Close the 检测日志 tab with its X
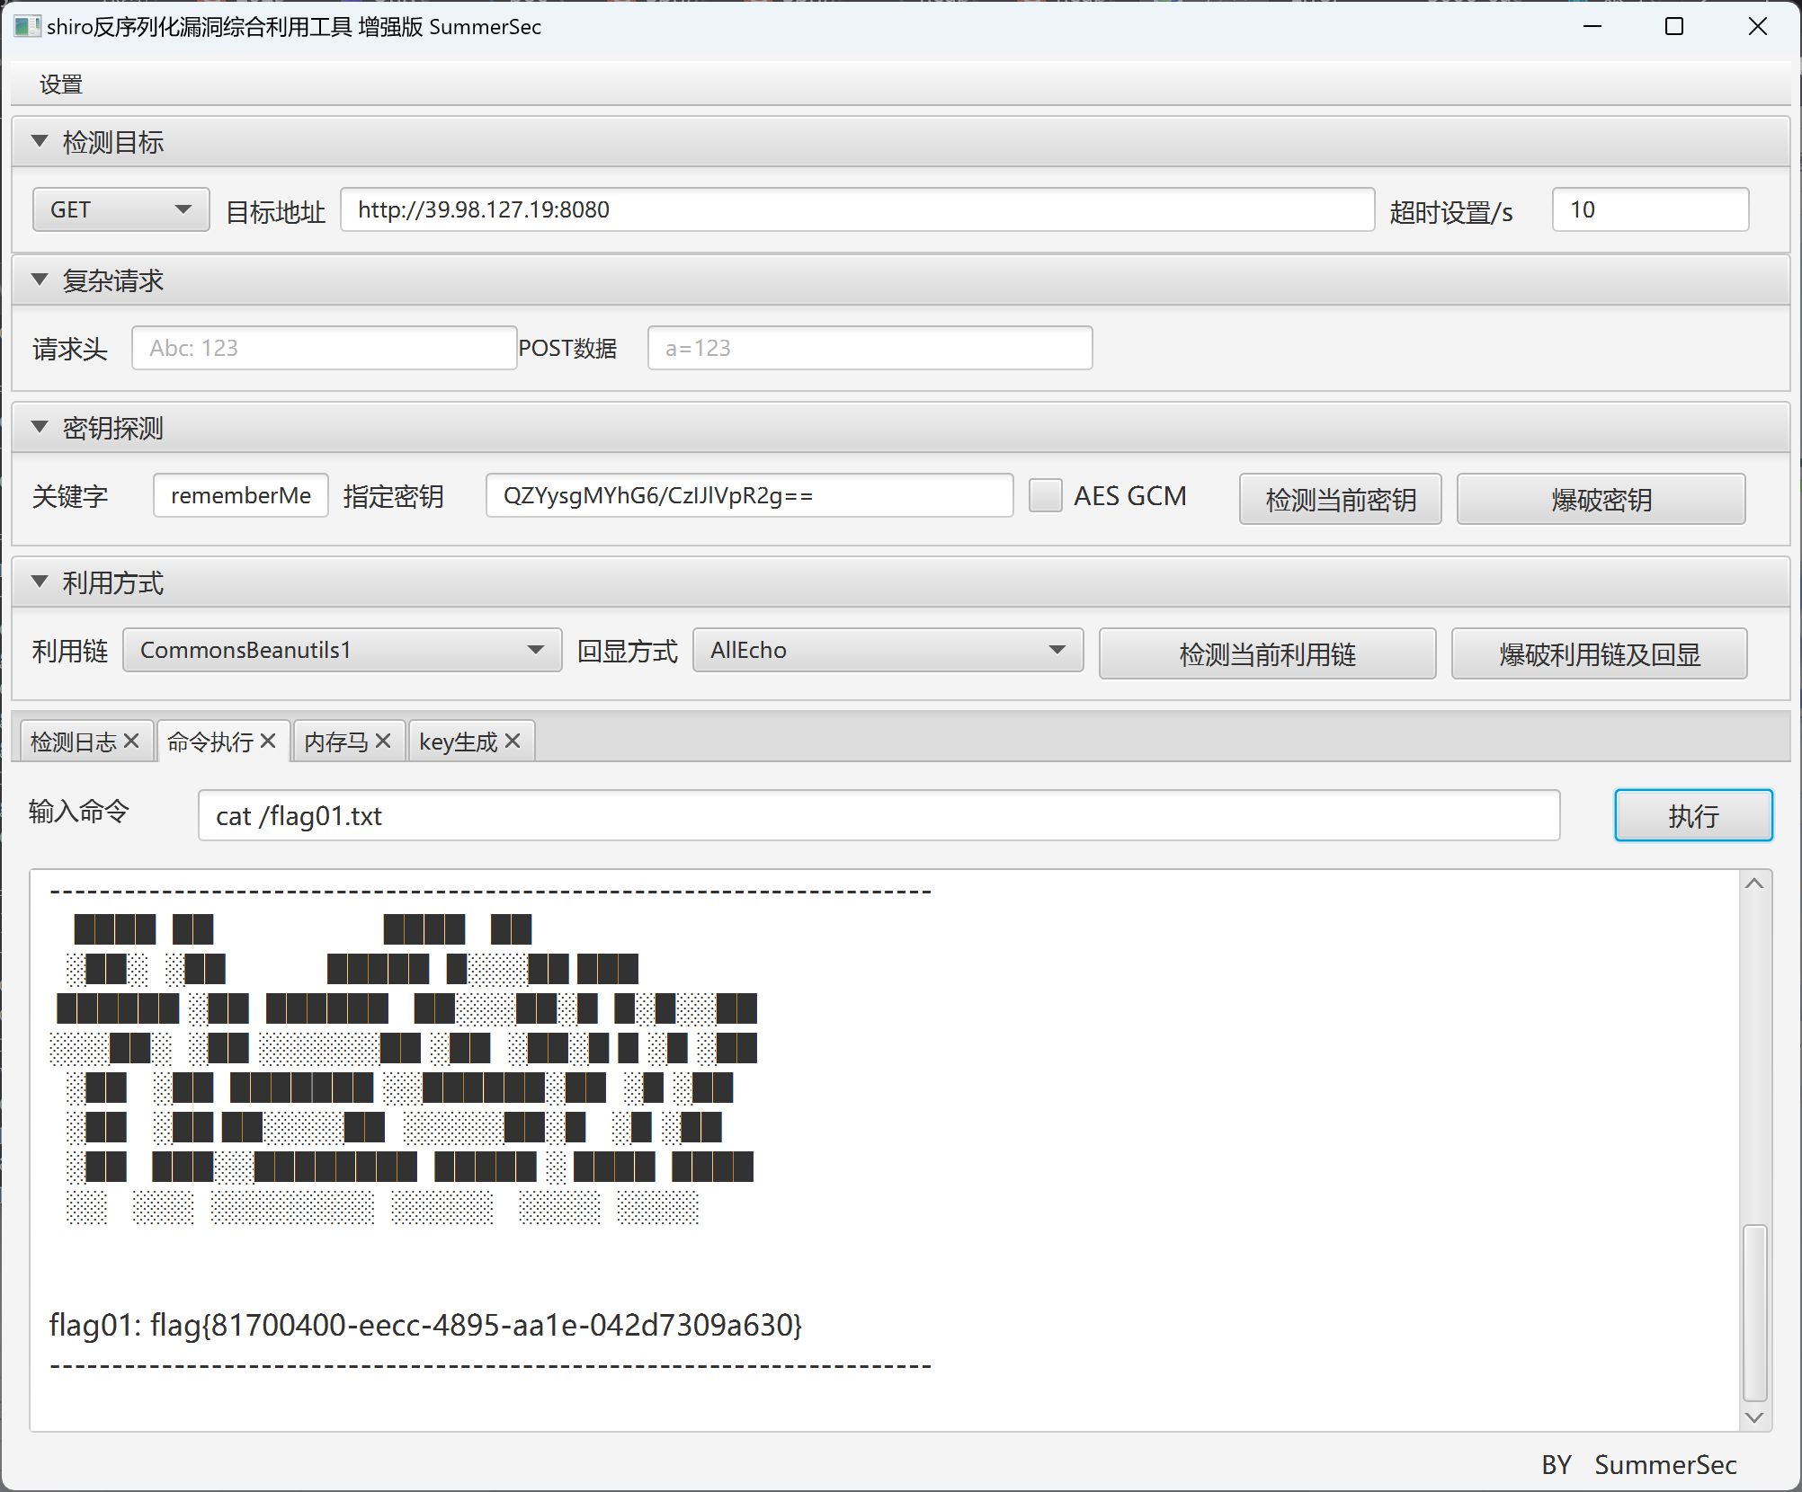 (x=131, y=741)
